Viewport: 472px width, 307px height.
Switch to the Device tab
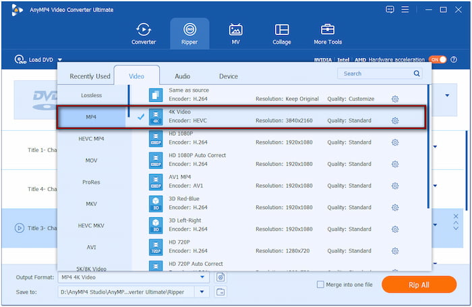229,76
